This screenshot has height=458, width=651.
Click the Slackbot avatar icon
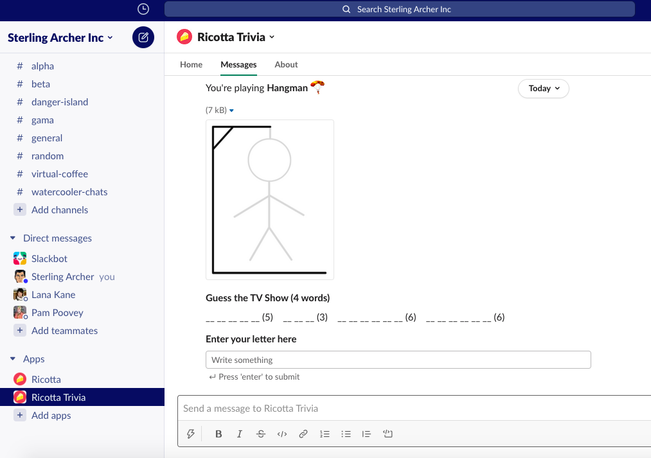click(19, 258)
